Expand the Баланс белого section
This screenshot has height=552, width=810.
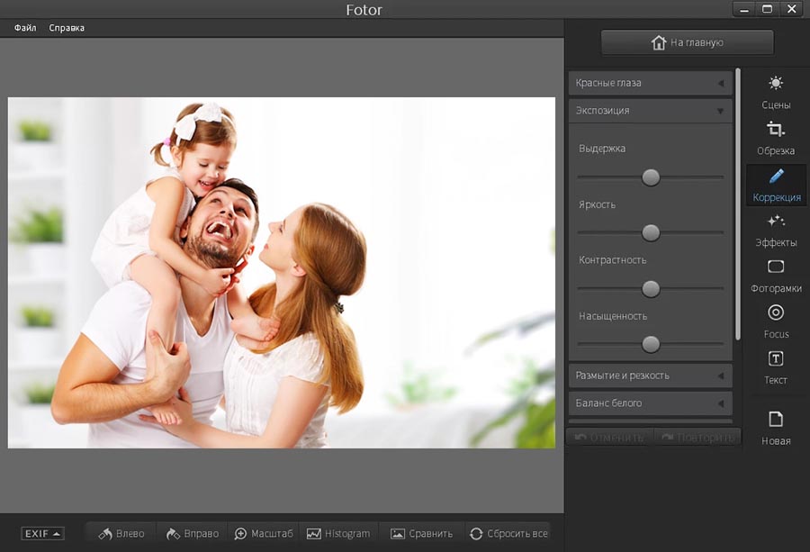coord(650,403)
